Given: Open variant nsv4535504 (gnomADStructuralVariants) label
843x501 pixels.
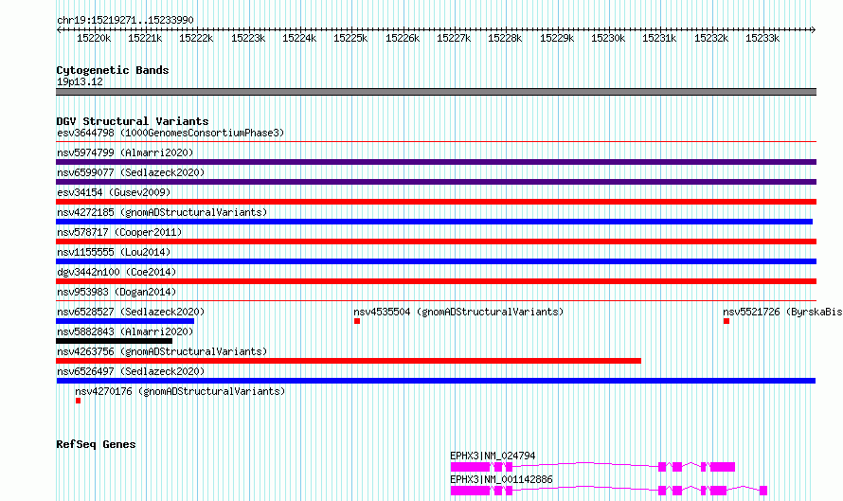Looking at the screenshot, I should (458, 312).
